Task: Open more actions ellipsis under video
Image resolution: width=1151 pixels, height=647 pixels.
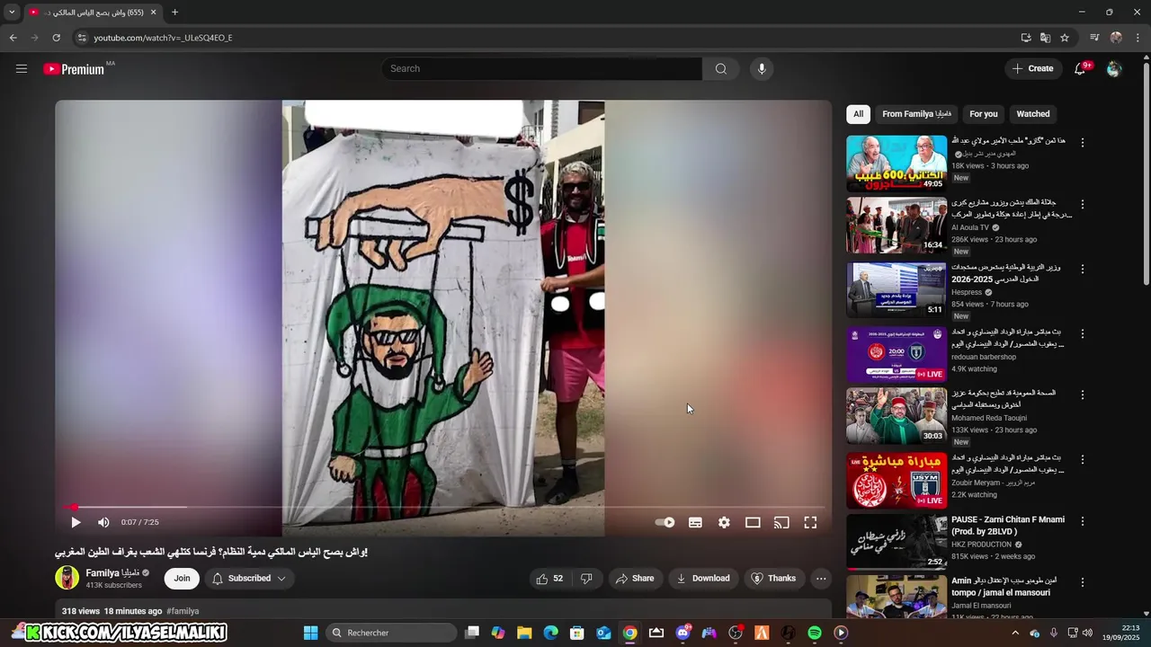Action: coord(821,579)
